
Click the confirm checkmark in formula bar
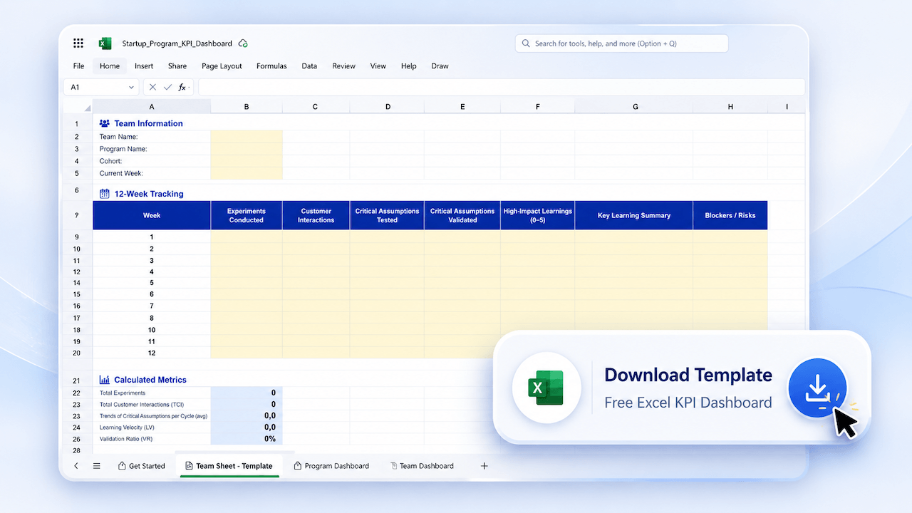[167, 87]
